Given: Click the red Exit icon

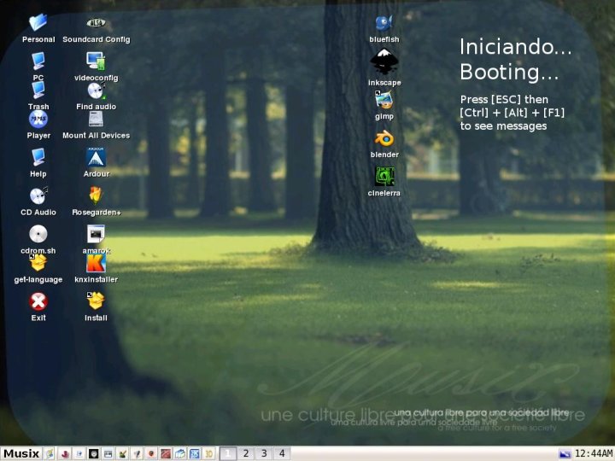Looking at the screenshot, I should [x=38, y=301].
